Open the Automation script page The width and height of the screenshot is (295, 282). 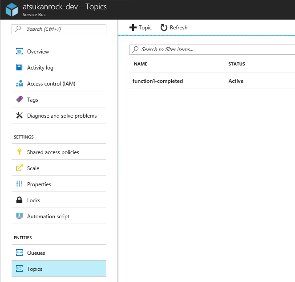click(59, 216)
